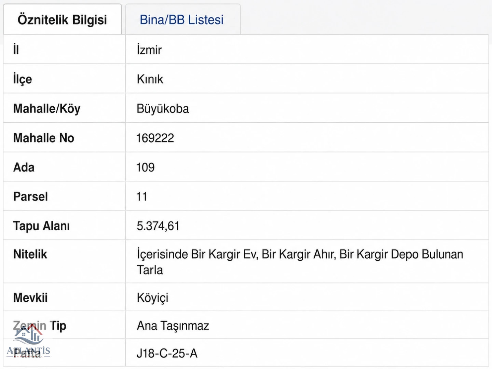Click the İlçe row label
The image size is (492, 369).
tap(23, 79)
